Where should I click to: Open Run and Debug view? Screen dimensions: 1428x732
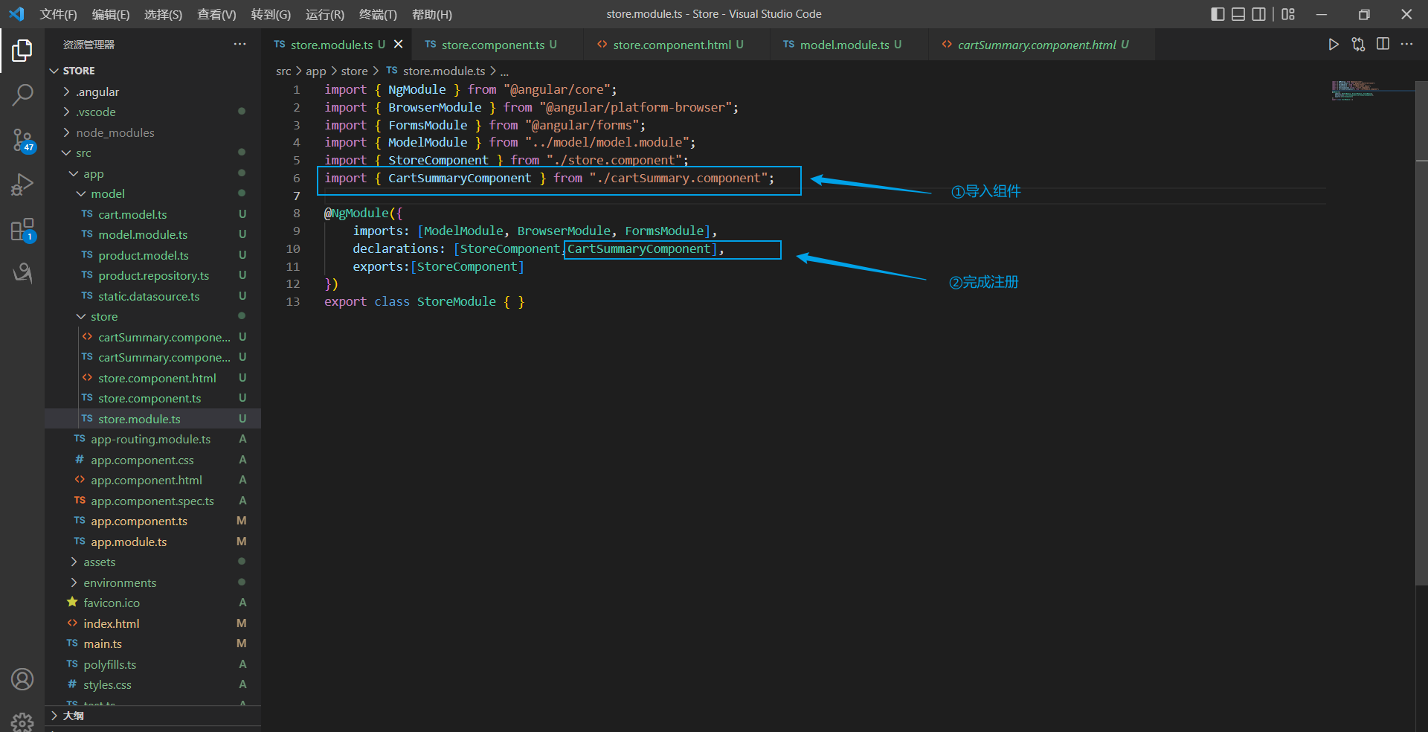point(22,184)
